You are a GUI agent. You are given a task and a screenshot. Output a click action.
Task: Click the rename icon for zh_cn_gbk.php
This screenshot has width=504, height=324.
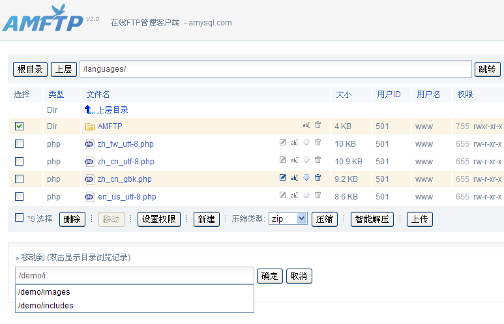[x=294, y=178]
